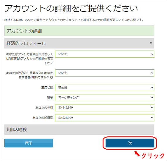Open the あなたの年収 dropdown

pos(105,108)
